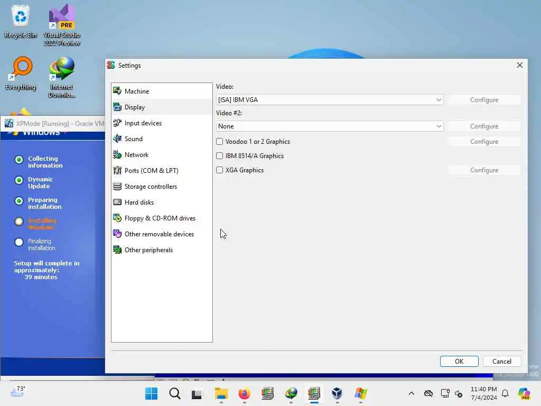This screenshot has width=541, height=406.
Task: Click the Settings window title icon
Action: [x=111, y=65]
